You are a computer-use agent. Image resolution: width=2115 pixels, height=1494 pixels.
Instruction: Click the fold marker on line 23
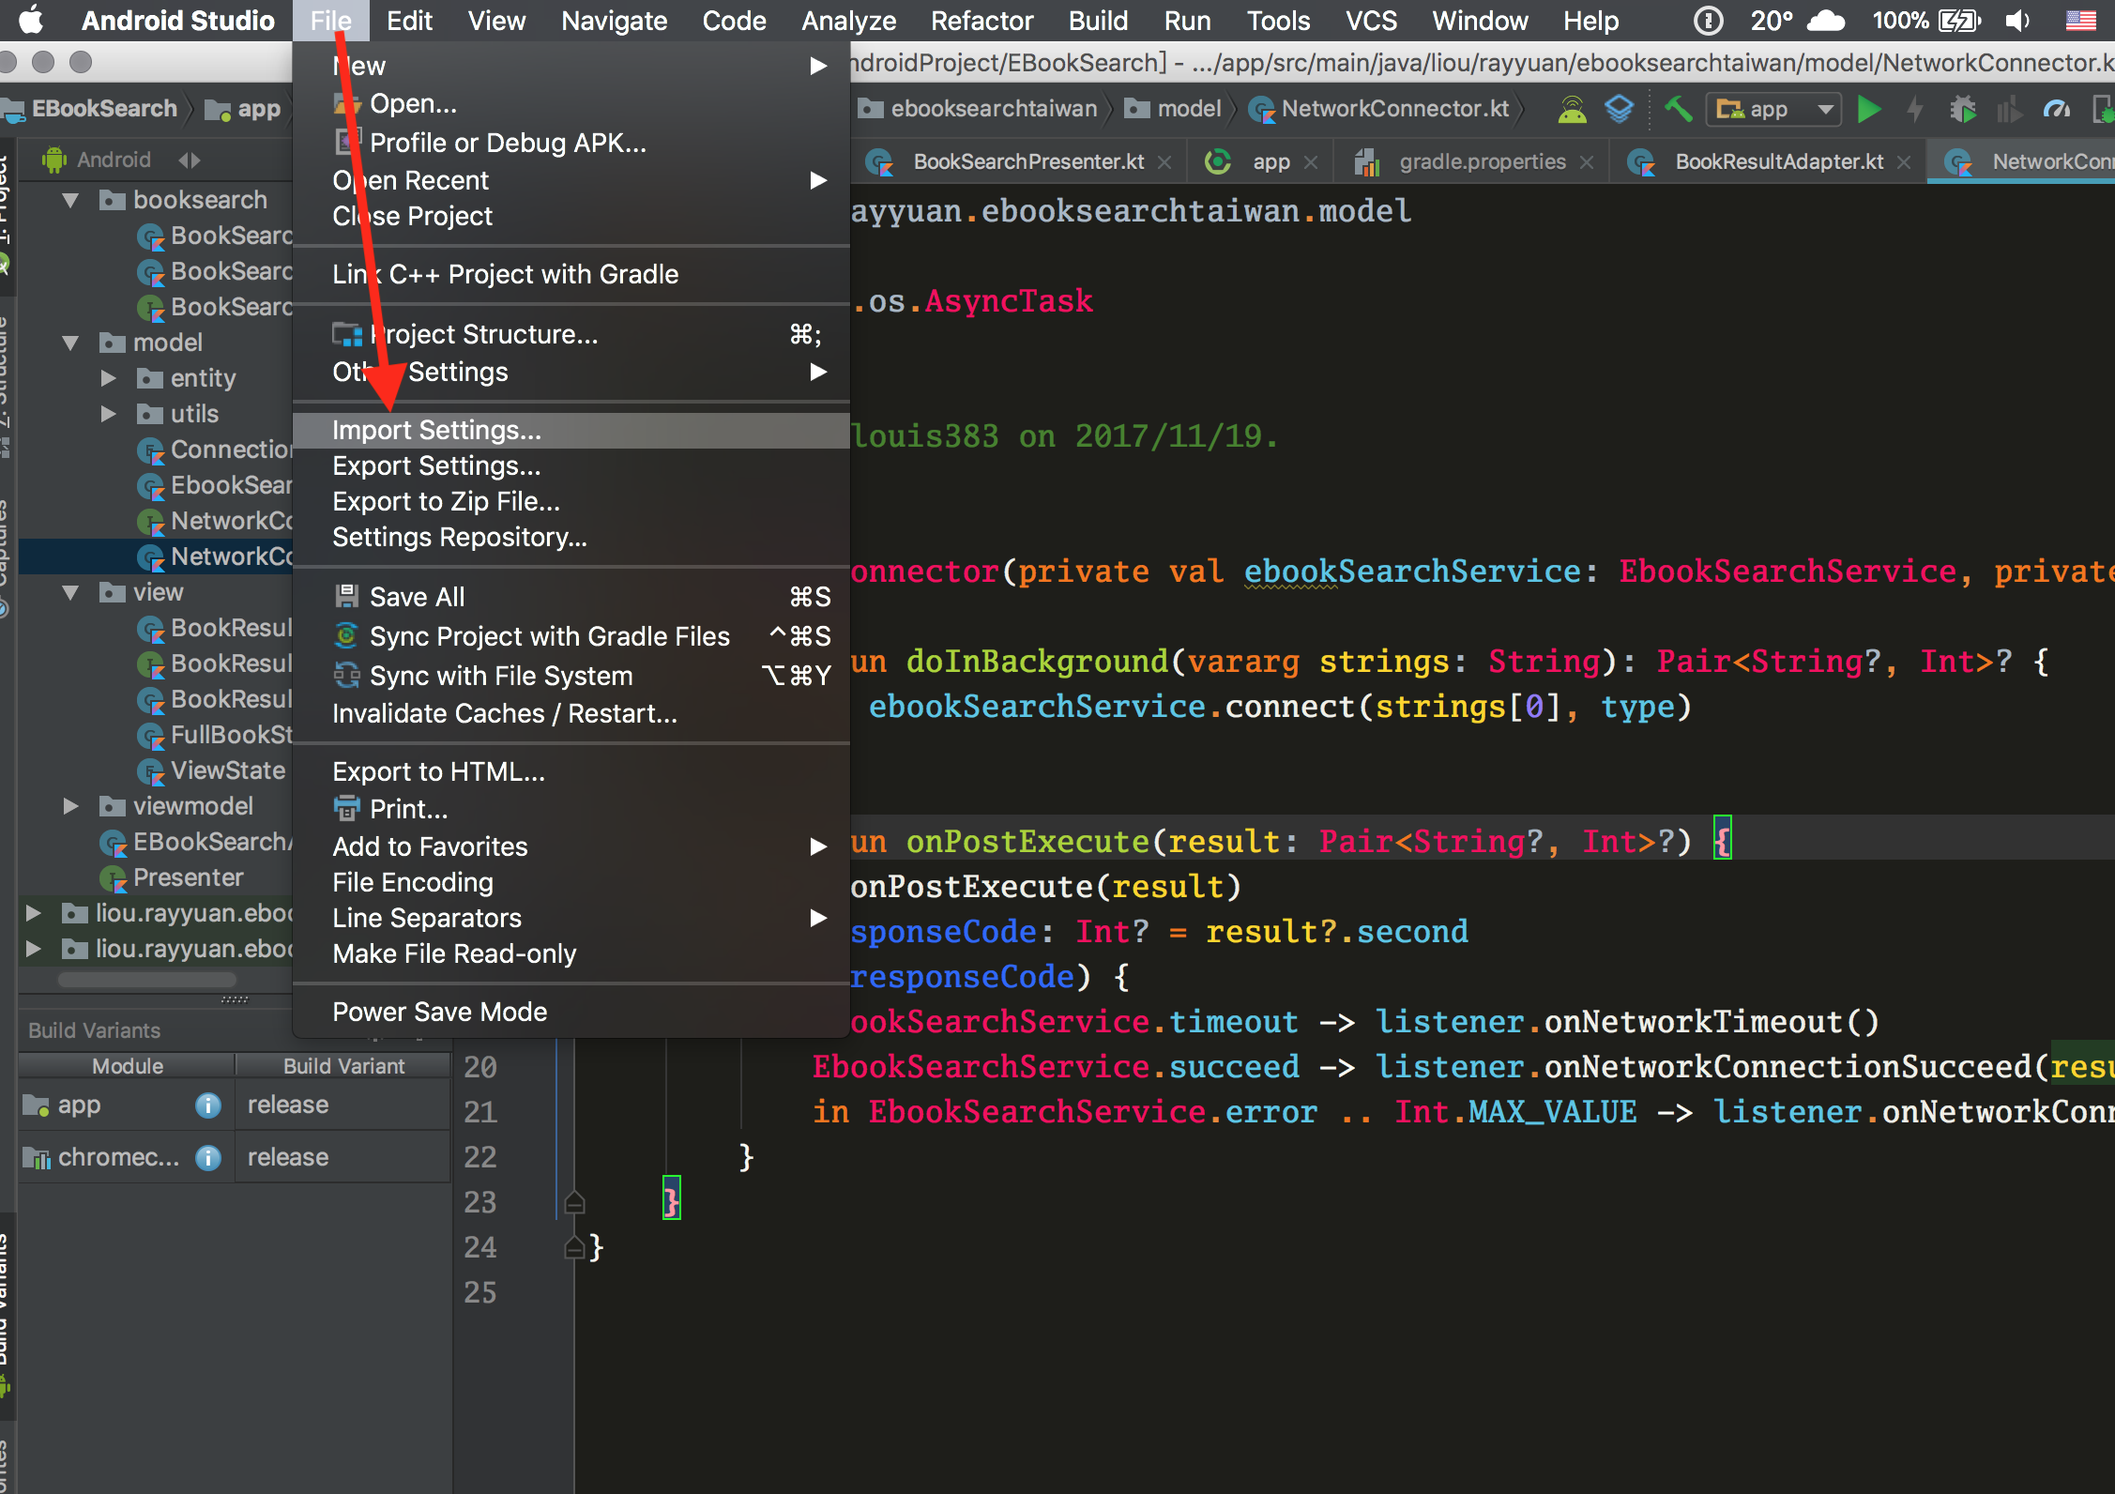tap(575, 1202)
